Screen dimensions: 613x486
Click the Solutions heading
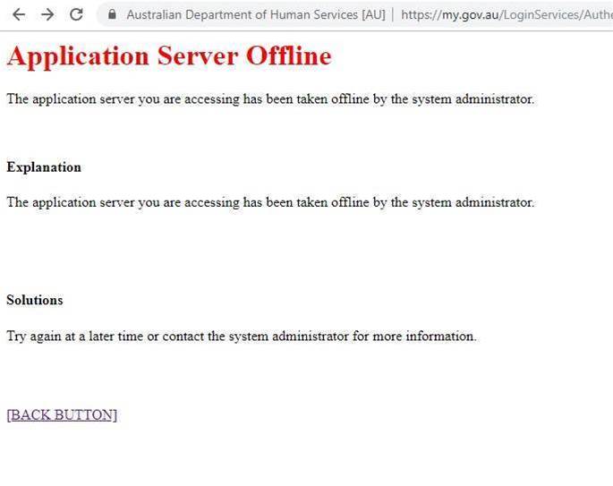pos(35,300)
